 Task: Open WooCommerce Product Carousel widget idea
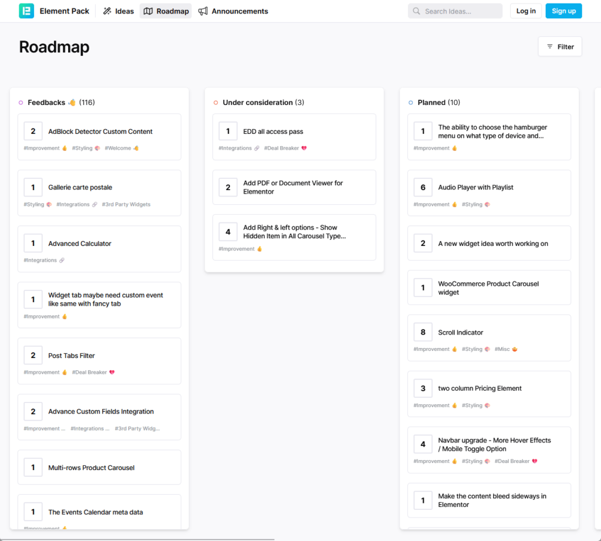pos(488,288)
